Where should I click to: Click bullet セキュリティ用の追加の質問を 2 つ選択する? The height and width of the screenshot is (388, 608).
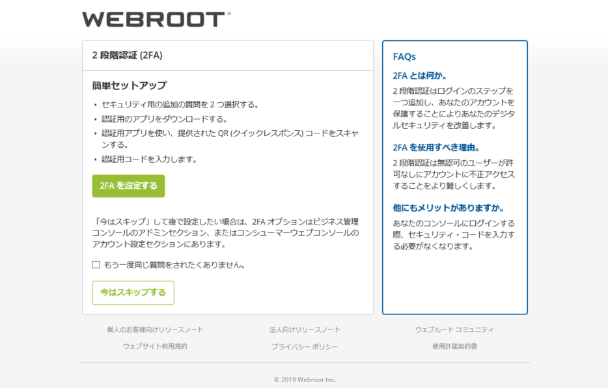point(180,105)
